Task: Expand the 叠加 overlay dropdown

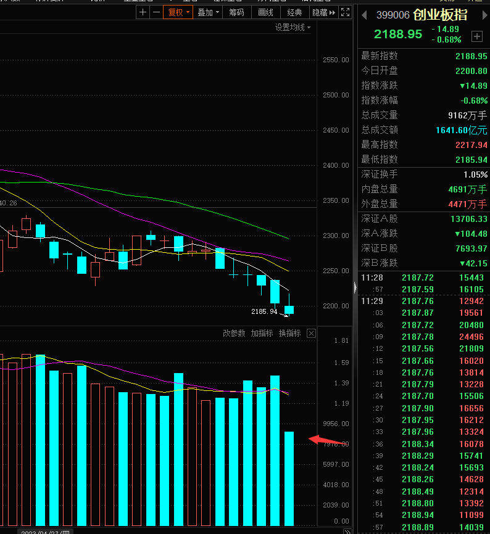Action: (x=208, y=12)
